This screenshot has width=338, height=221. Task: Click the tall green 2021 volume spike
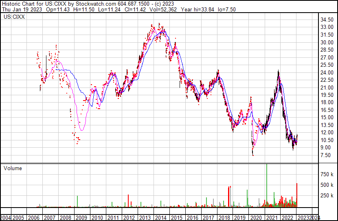[x=267, y=186]
